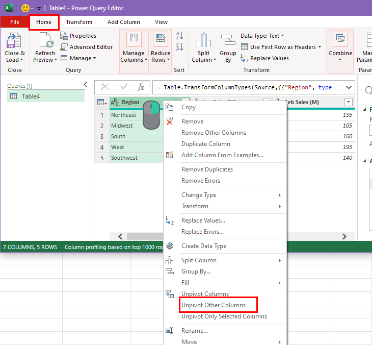This screenshot has width=372, height=345.
Task: Click the smiley feedback icon
Action: click(25, 8)
